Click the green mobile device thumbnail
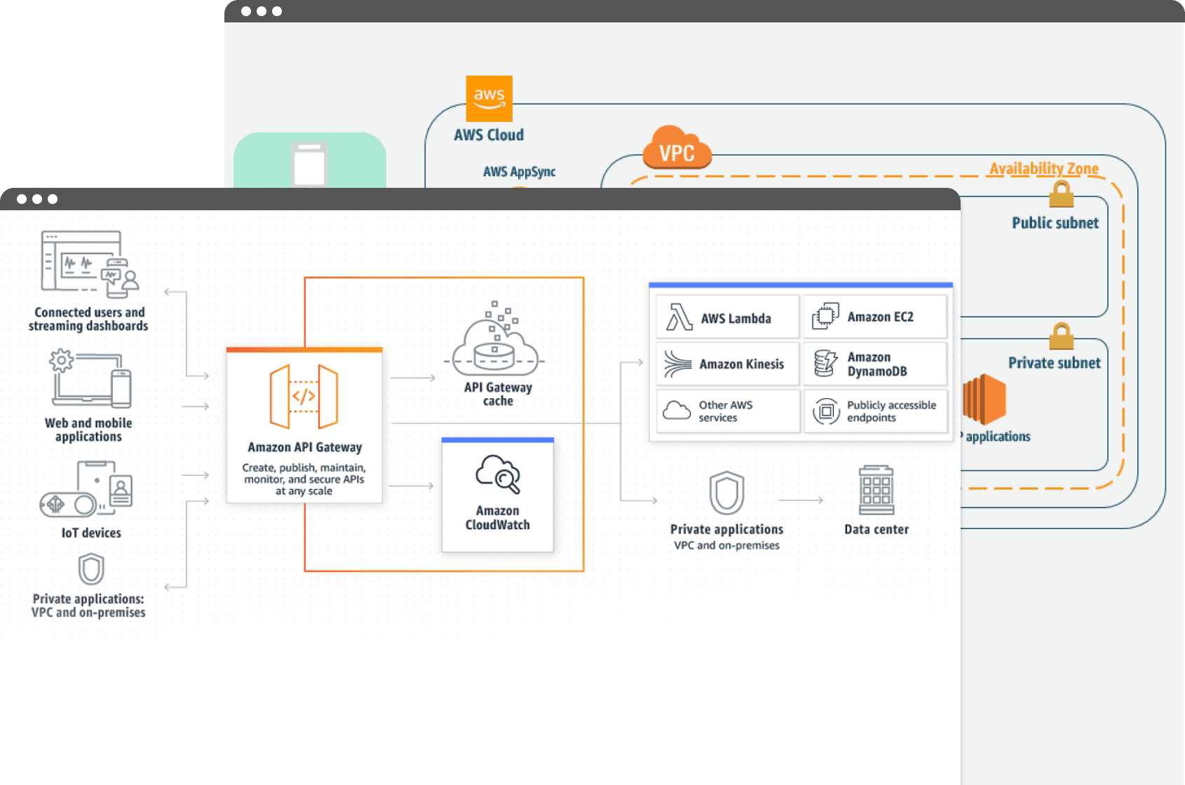The width and height of the screenshot is (1185, 785). tap(309, 164)
